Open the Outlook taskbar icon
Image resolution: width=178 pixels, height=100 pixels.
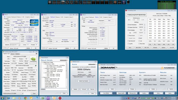(x=31, y=98)
